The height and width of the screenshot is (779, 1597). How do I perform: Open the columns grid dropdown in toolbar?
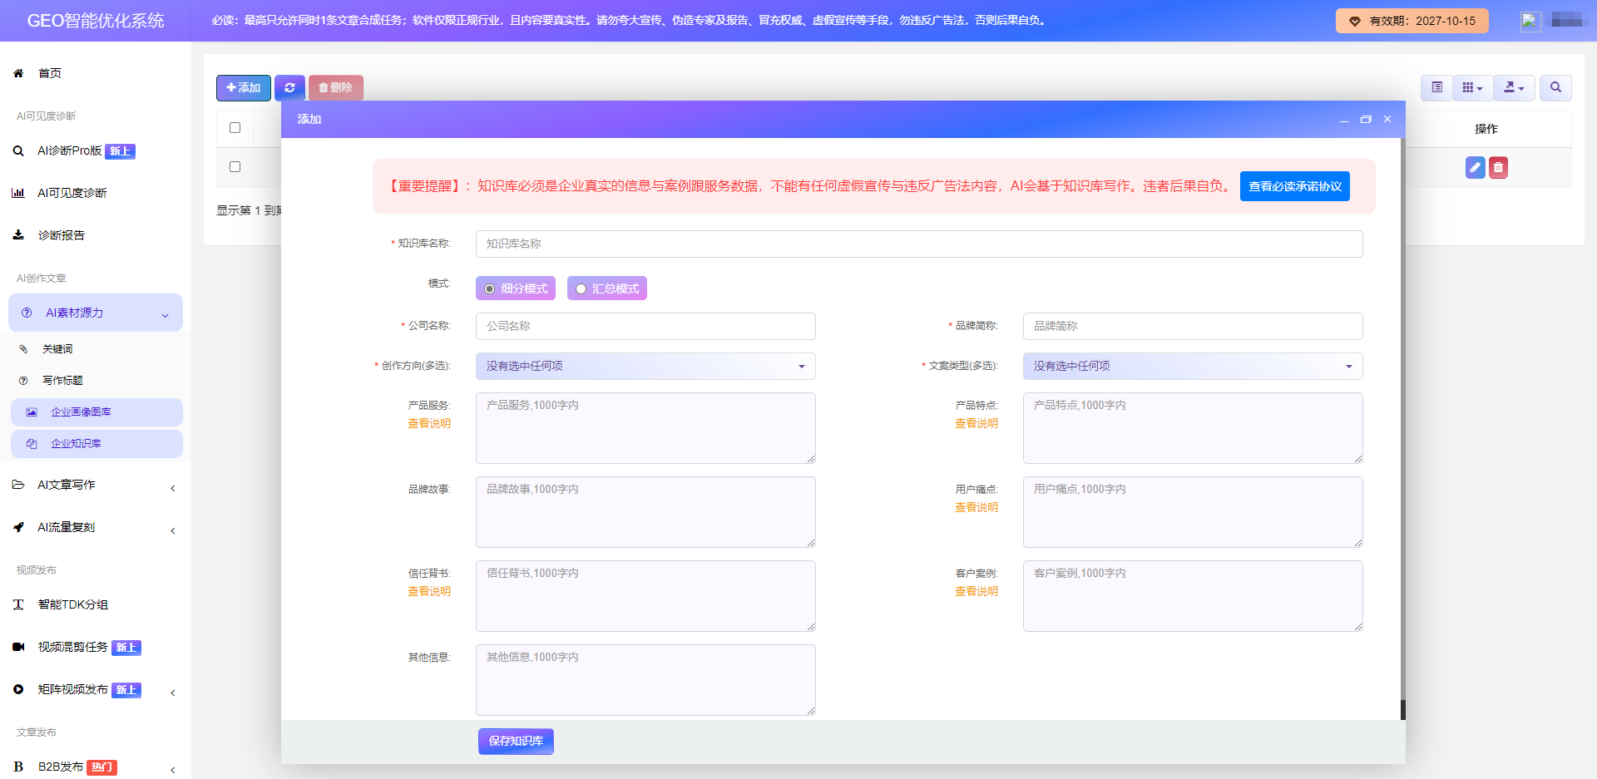1472,87
